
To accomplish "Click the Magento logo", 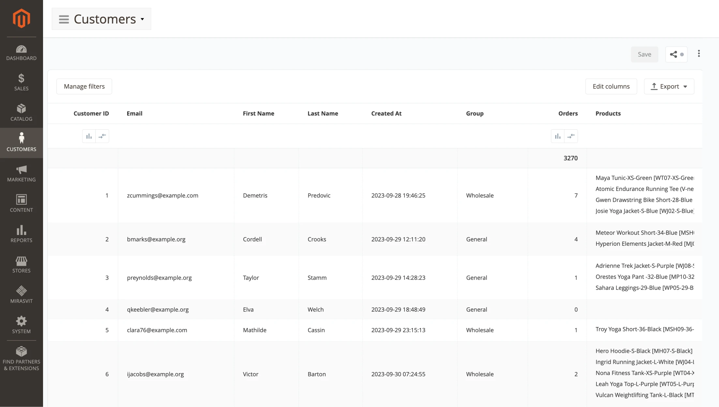I will [21, 19].
